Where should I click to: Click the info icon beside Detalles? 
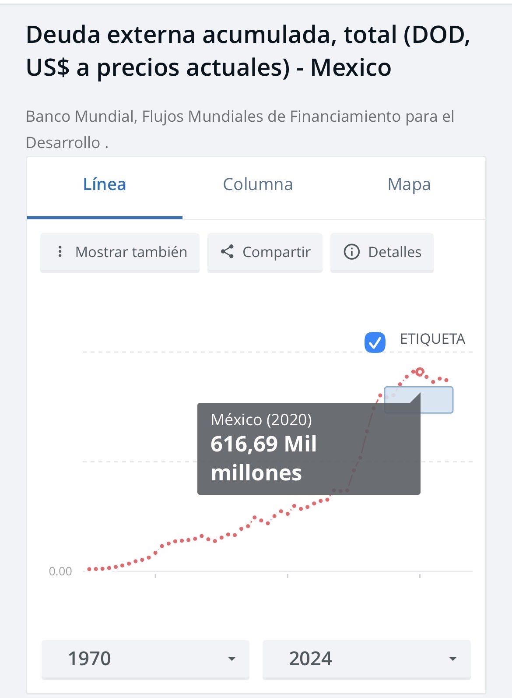click(351, 252)
